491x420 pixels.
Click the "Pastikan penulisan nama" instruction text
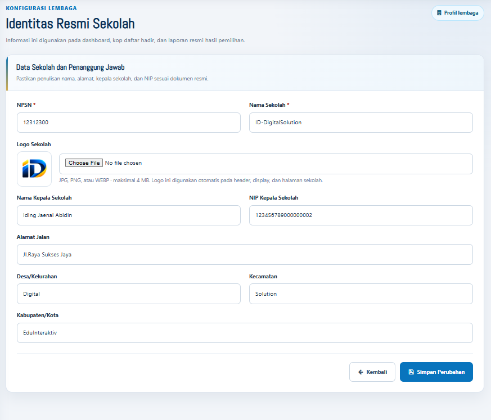pyautogui.click(x=112, y=79)
